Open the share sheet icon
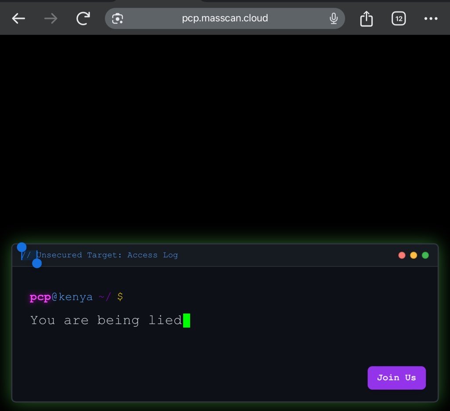Viewport: 450px width, 411px height. (367, 18)
